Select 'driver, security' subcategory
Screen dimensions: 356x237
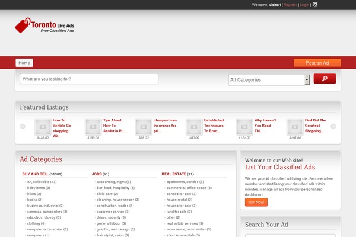[109, 217]
